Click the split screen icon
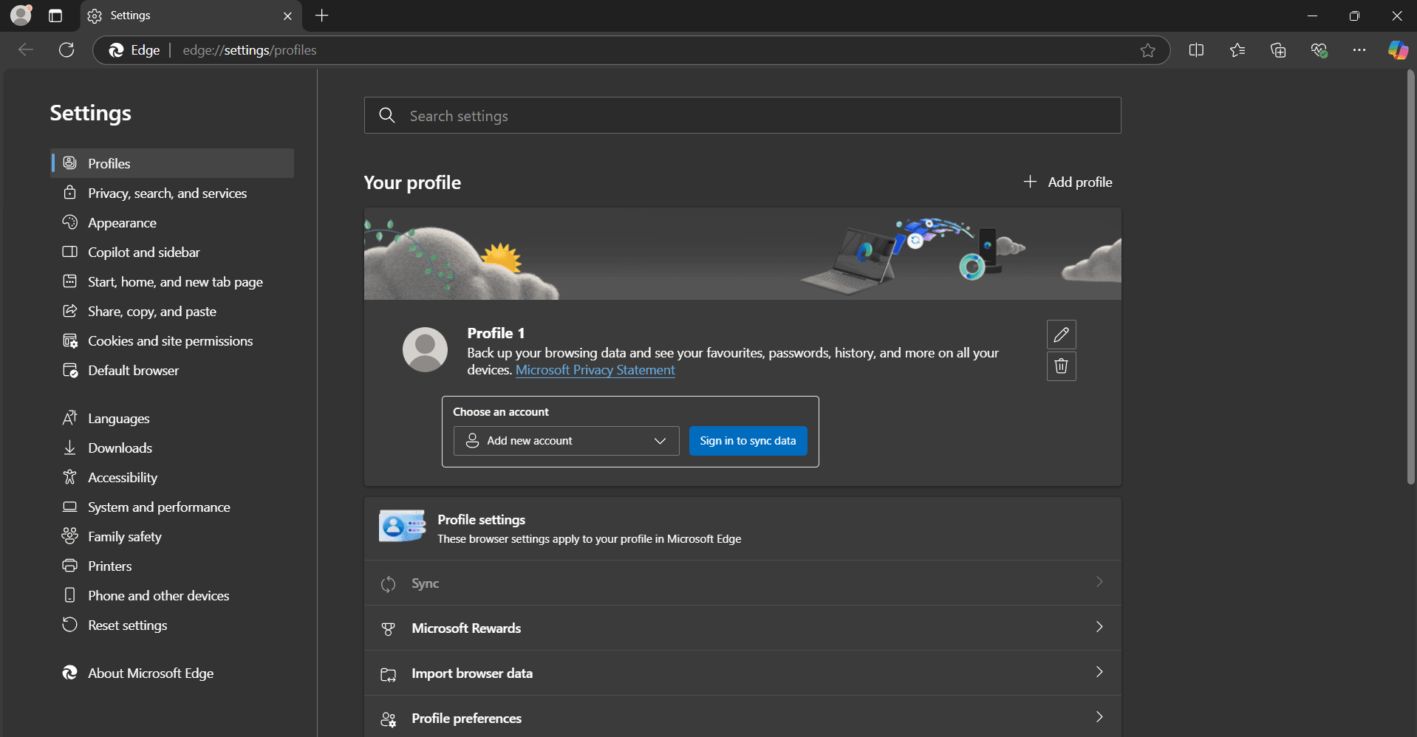The image size is (1417, 737). (x=1196, y=50)
